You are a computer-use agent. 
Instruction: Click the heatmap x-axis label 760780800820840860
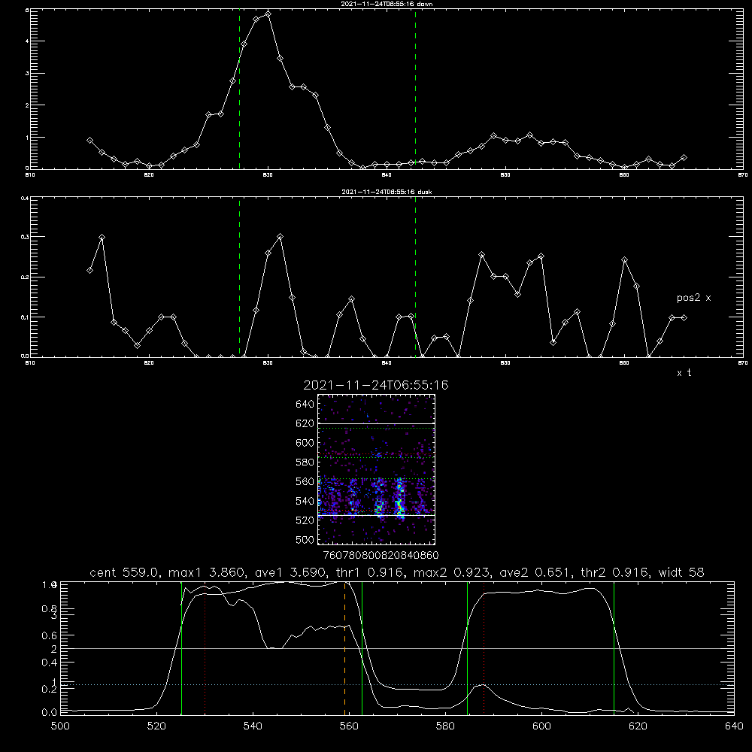point(381,555)
